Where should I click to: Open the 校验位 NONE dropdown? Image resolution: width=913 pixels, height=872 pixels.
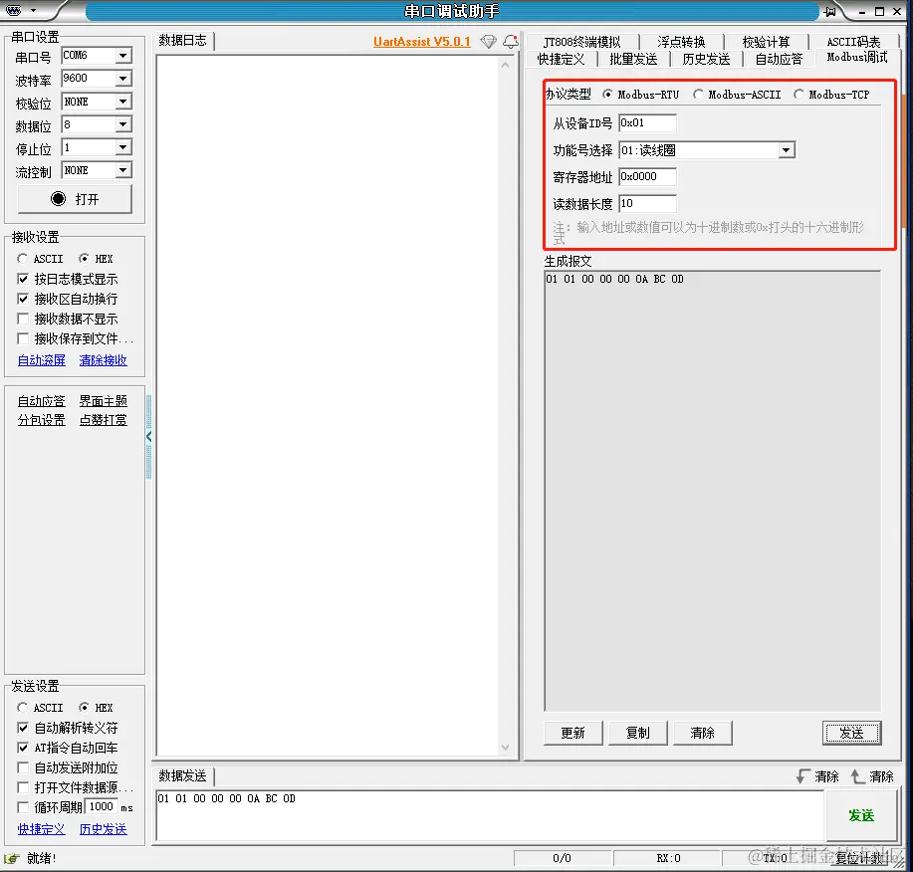pos(122,102)
